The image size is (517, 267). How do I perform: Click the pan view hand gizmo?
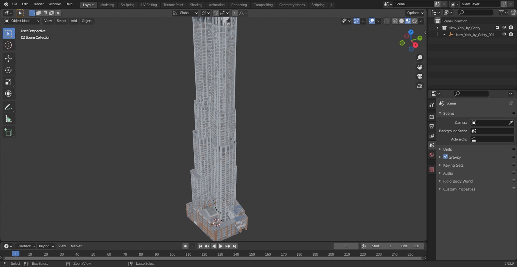pos(419,67)
